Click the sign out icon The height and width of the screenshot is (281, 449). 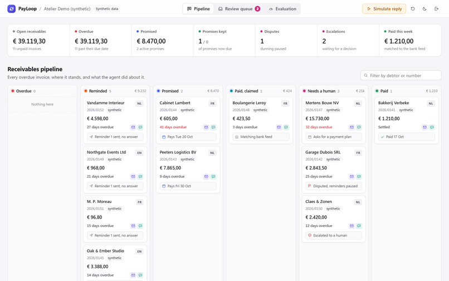coord(436,9)
